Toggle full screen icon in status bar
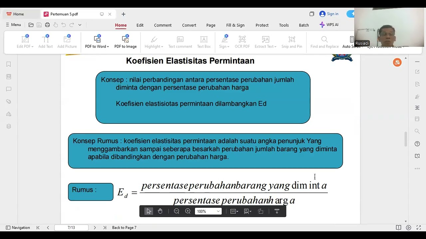This screenshot has height=239, width=426. 419,228
